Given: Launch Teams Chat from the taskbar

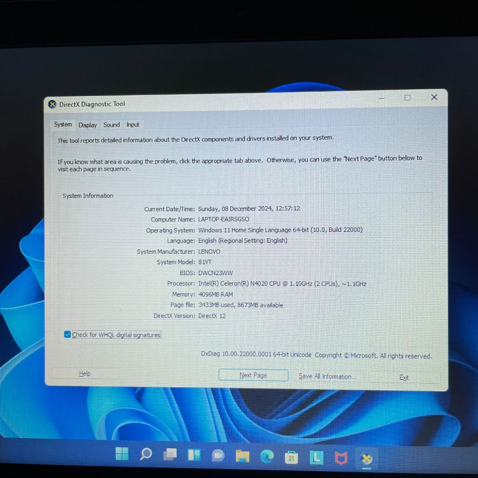Looking at the screenshot, I should (x=218, y=456).
